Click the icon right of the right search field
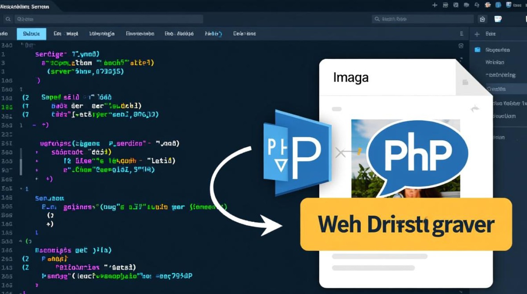This screenshot has width=527, height=294. 483,19
